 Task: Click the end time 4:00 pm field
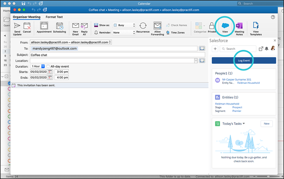(x=62, y=78)
